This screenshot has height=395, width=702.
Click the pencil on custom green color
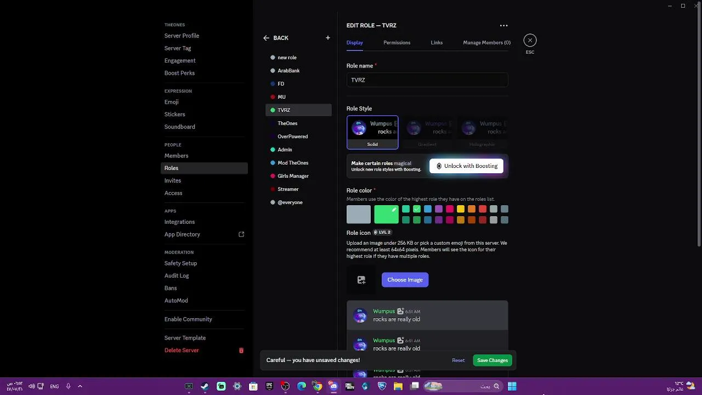point(394,210)
